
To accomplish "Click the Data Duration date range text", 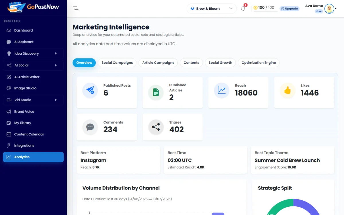I will tap(127, 199).
